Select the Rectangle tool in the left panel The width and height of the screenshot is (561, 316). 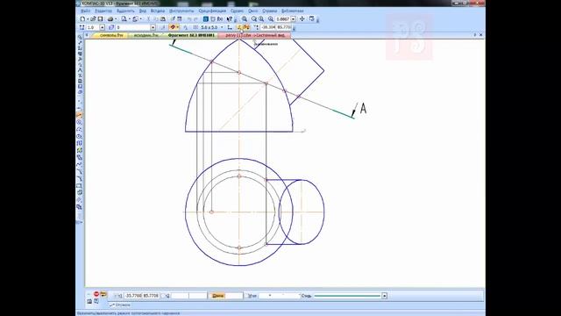(x=80, y=185)
